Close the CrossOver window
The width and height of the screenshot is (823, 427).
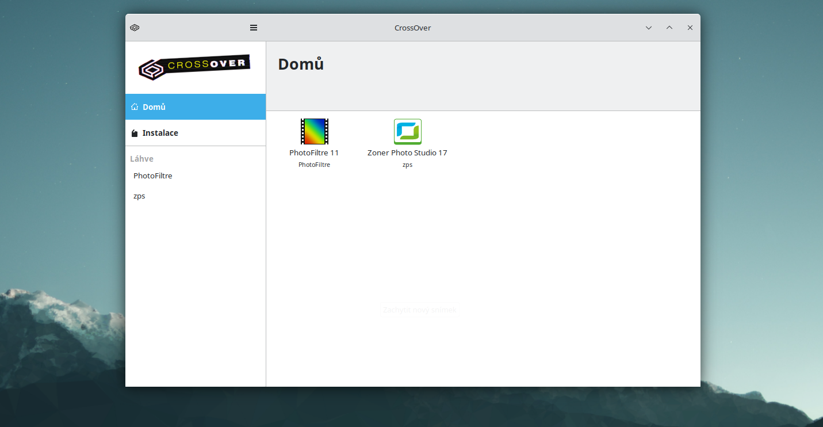click(x=690, y=28)
